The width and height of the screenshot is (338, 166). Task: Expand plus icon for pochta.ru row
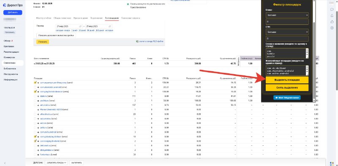38,101
